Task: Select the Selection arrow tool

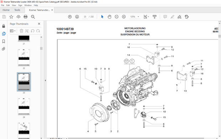Action: pyautogui.click(x=102, y=17)
